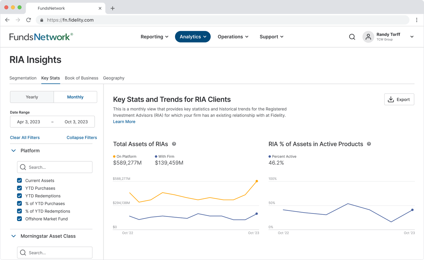424x260 pixels.
Task: Open the Analytics dropdown menu
Action: [x=193, y=37]
